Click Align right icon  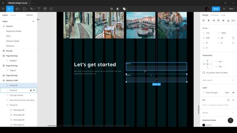(214, 21)
